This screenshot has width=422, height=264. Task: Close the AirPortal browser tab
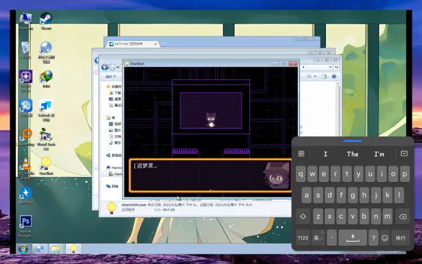tap(155, 44)
